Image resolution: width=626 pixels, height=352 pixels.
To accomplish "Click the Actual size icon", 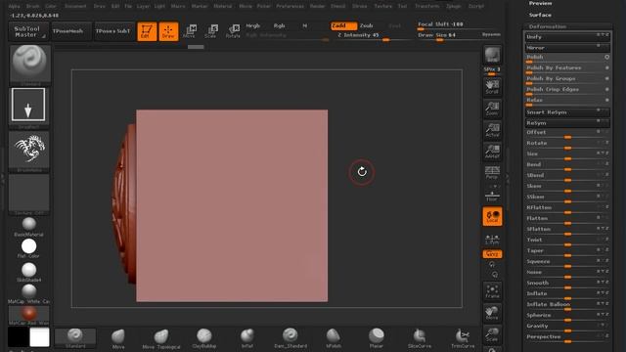I will (x=492, y=130).
